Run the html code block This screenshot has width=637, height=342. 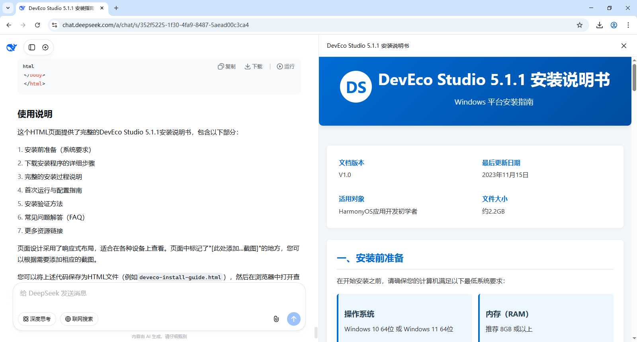click(x=286, y=66)
